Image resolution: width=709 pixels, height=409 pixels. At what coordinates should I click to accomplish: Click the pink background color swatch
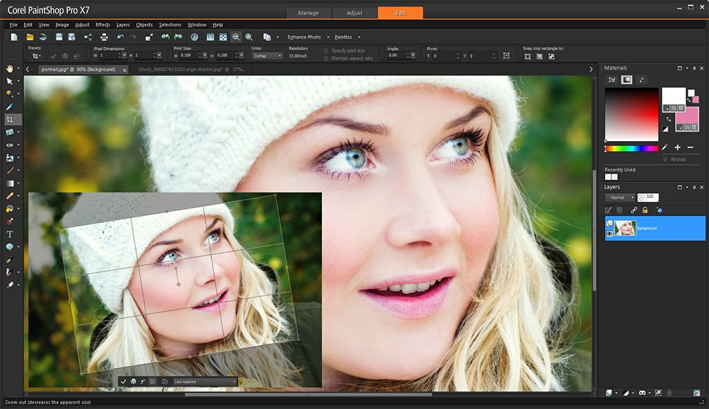tap(687, 115)
